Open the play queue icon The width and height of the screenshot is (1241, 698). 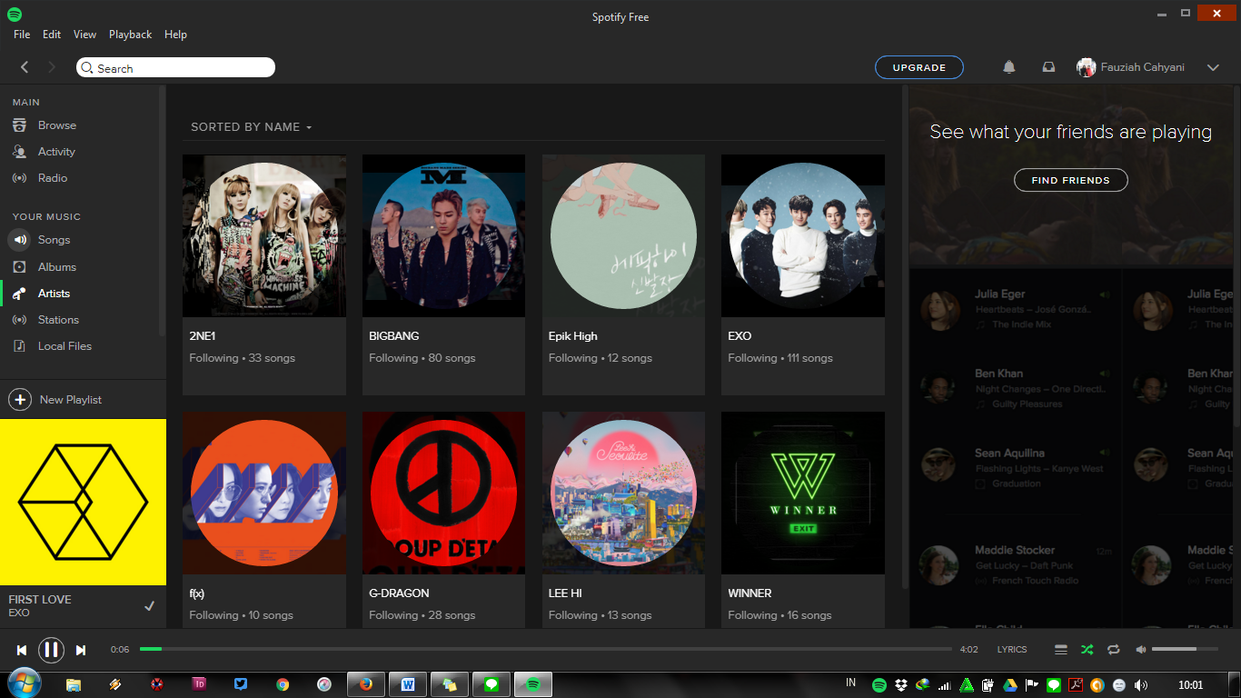pos(1061,650)
